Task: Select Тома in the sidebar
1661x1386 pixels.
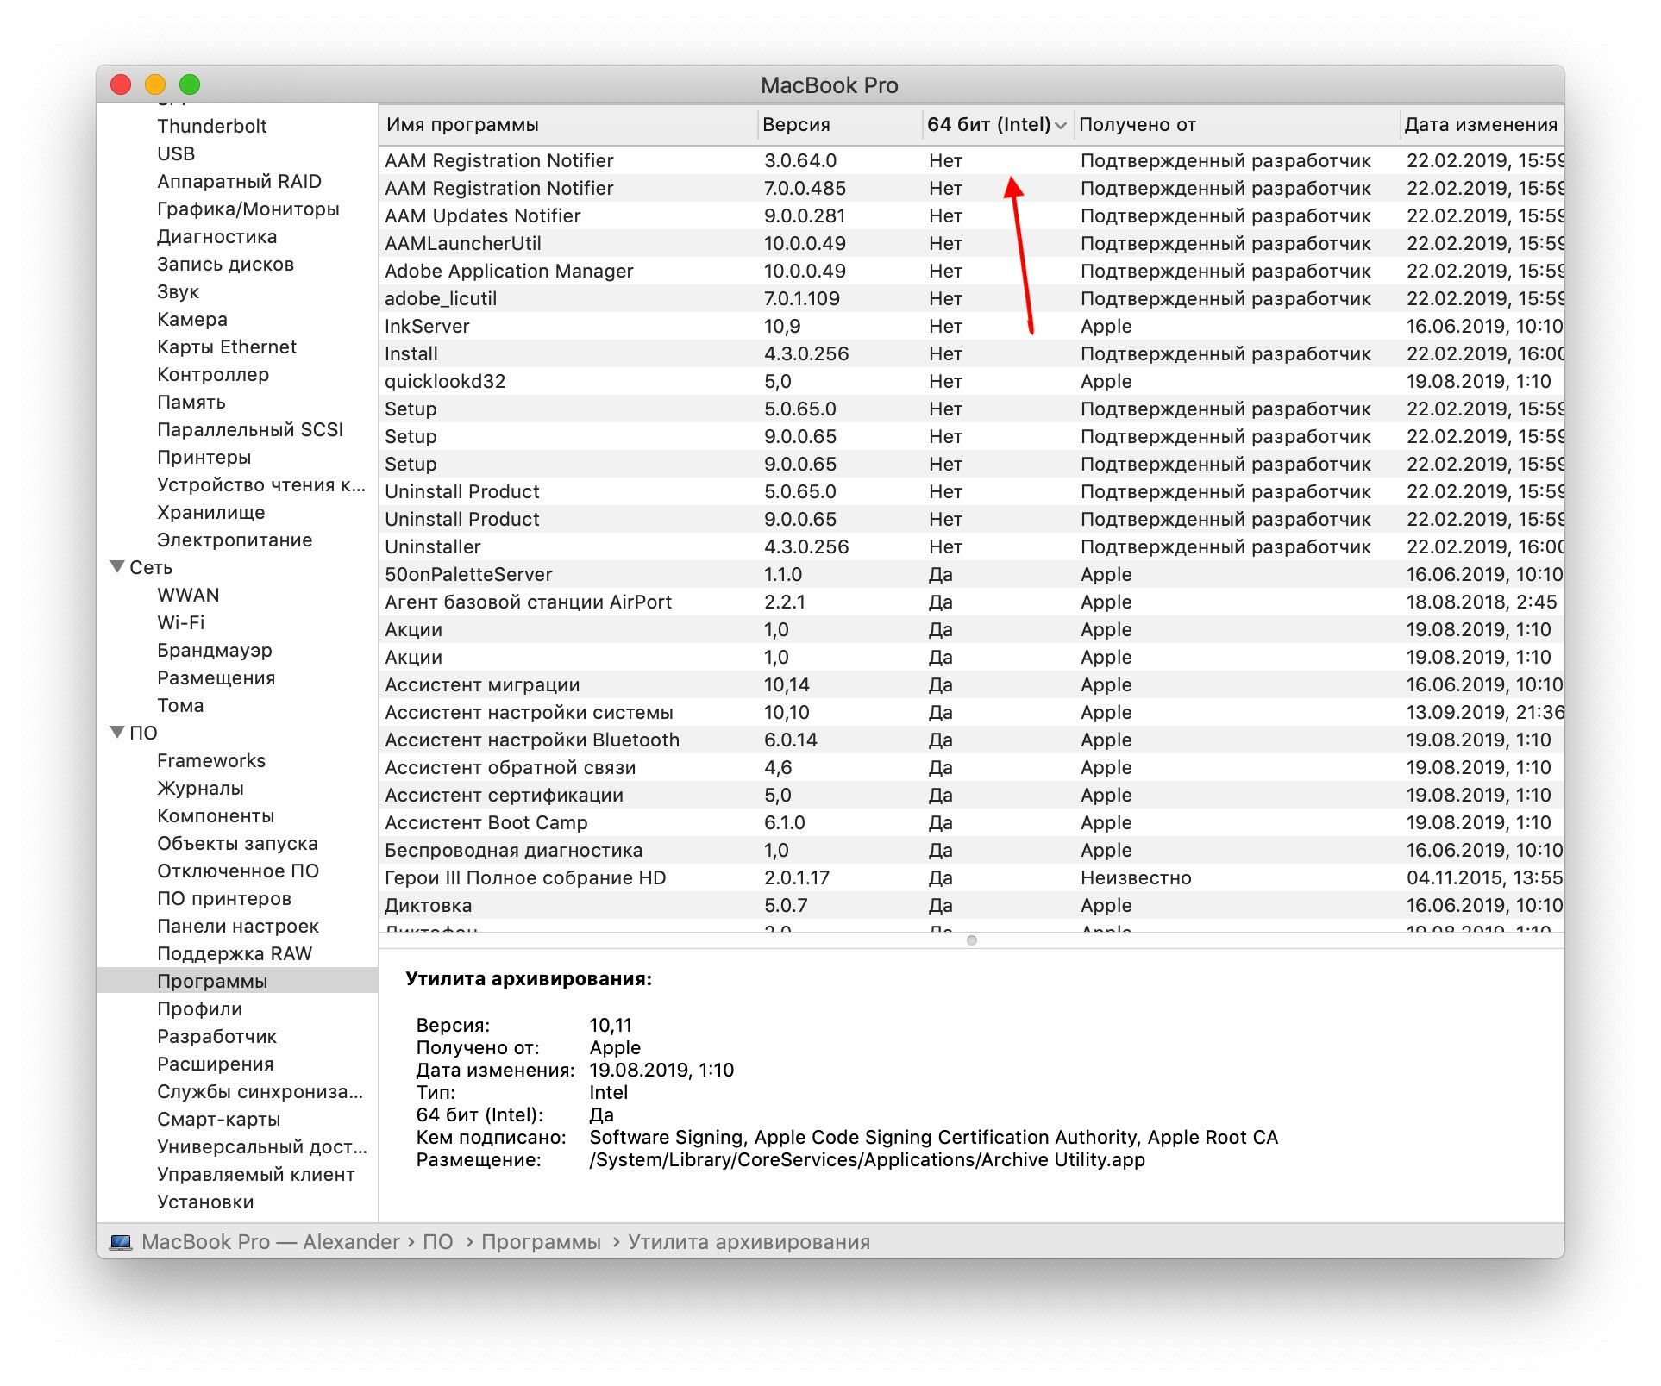Action: click(x=180, y=705)
